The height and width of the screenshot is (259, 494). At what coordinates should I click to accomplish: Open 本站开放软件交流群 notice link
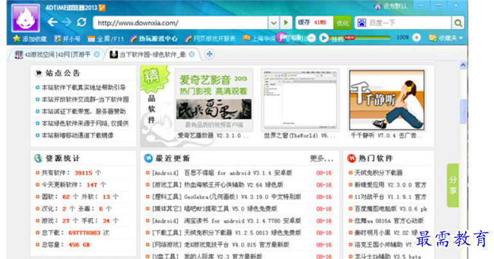click(x=85, y=100)
